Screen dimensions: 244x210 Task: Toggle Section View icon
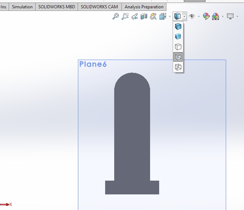pos(144,16)
